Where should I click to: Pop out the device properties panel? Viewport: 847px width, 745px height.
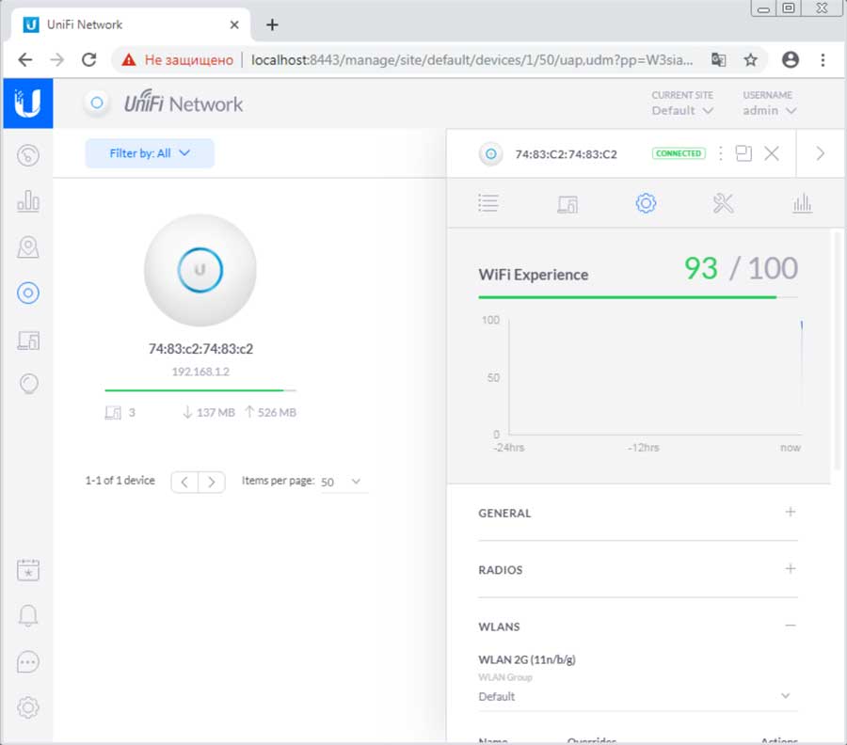[743, 153]
